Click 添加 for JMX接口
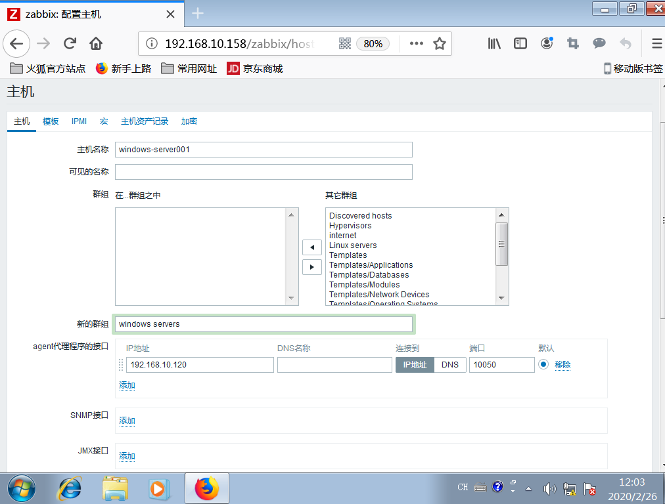This screenshot has width=665, height=504. pyautogui.click(x=127, y=456)
